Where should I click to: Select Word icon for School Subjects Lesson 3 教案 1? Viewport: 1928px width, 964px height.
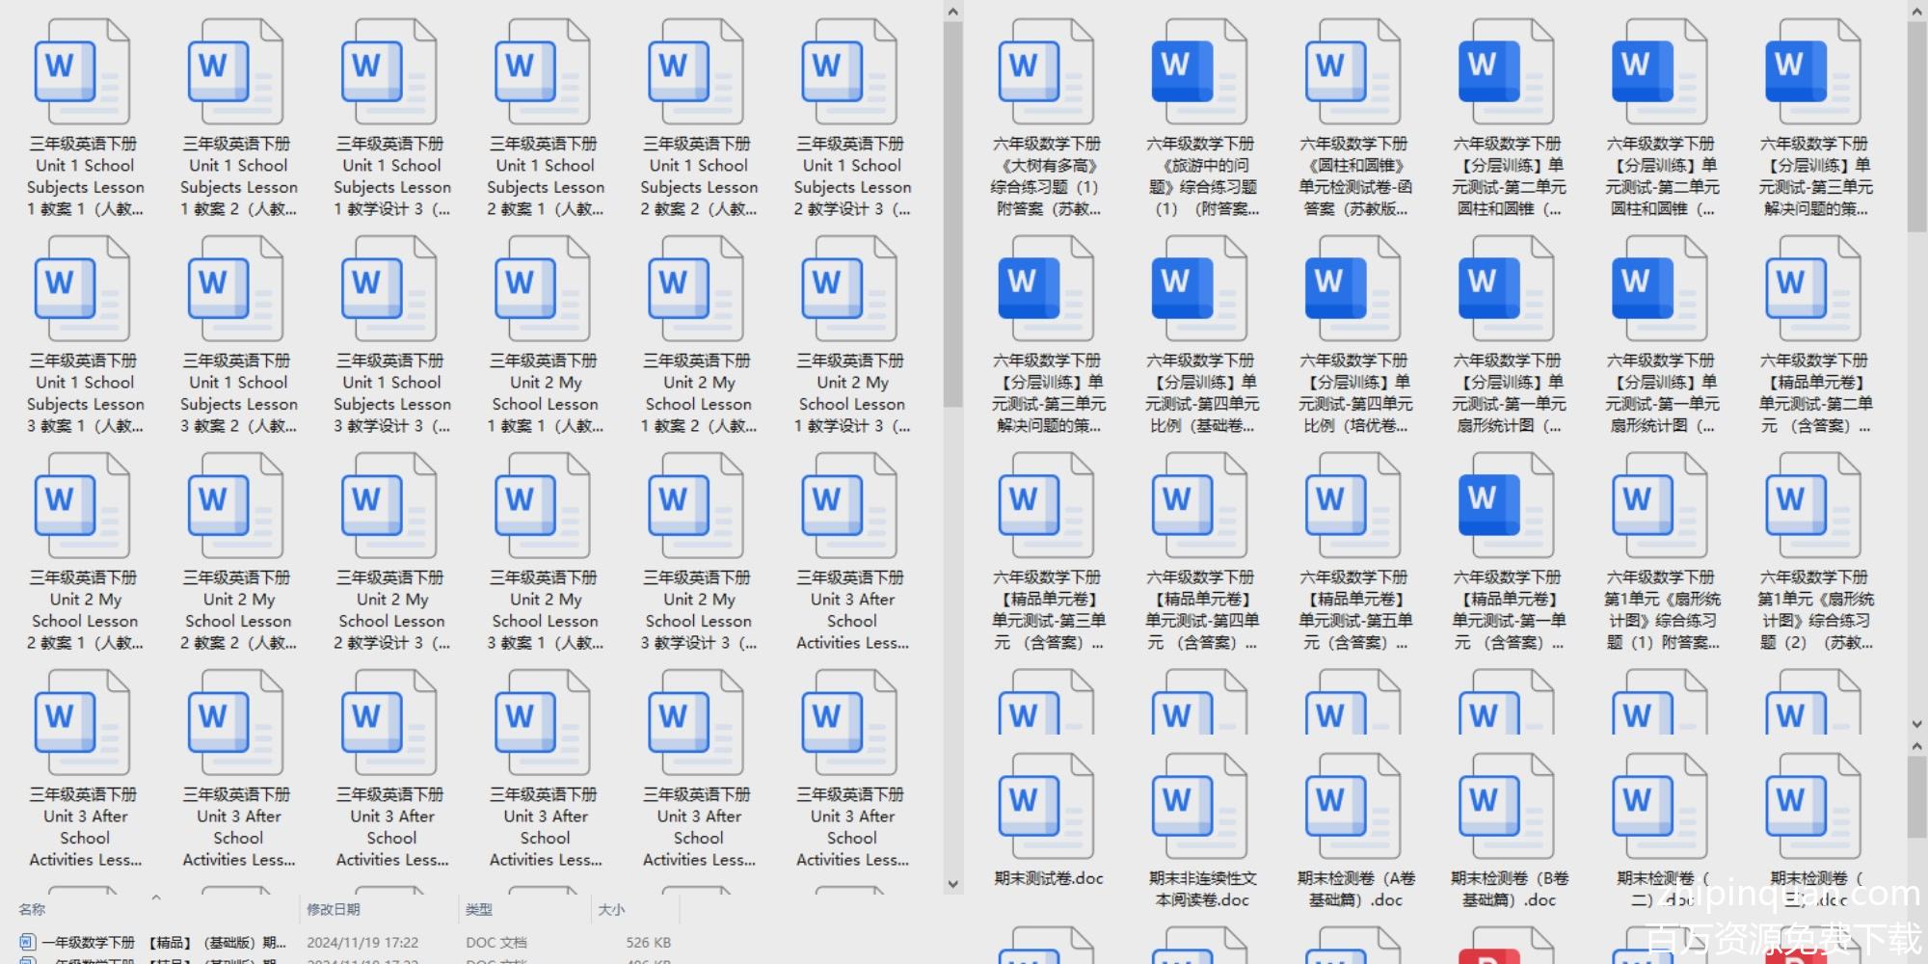[82, 289]
